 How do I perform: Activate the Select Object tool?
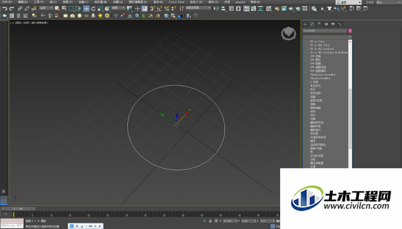[57, 9]
